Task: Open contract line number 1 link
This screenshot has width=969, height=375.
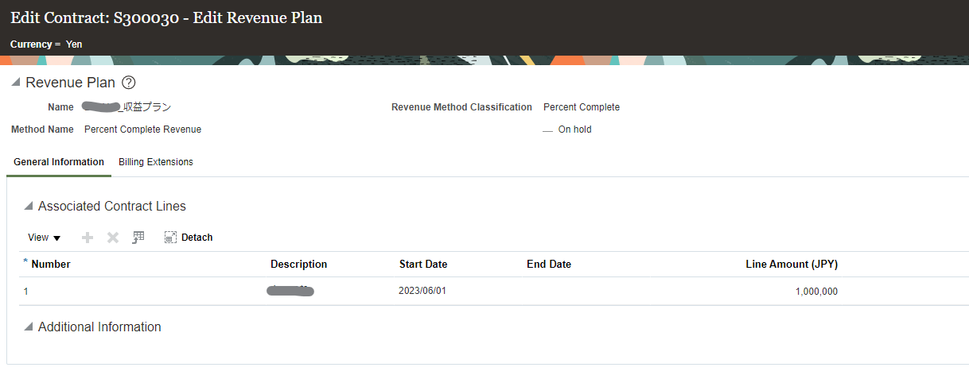Action: (26, 292)
